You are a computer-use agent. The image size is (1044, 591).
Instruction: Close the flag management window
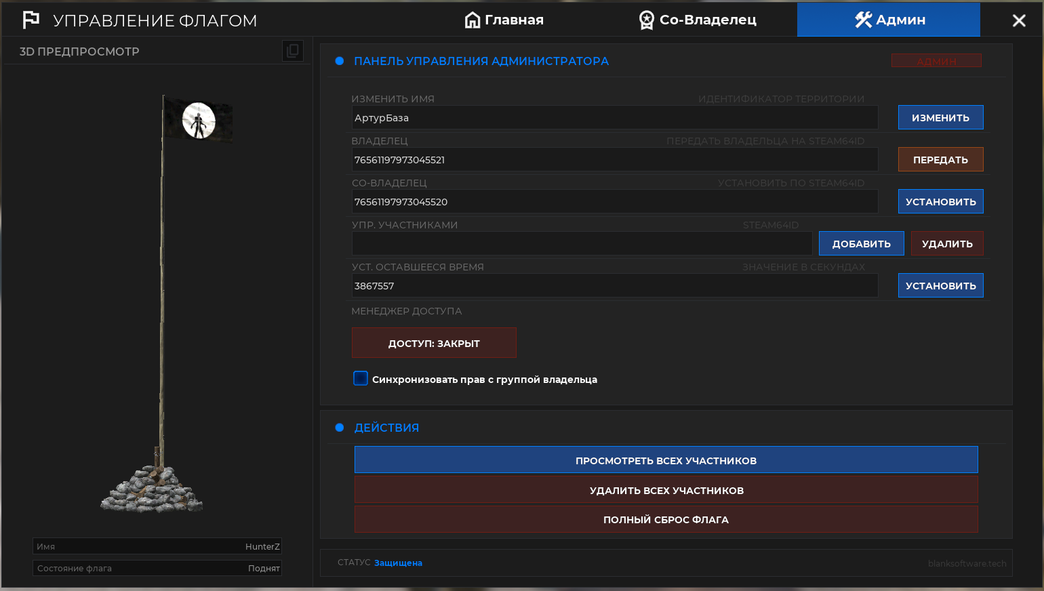pos(1019,20)
